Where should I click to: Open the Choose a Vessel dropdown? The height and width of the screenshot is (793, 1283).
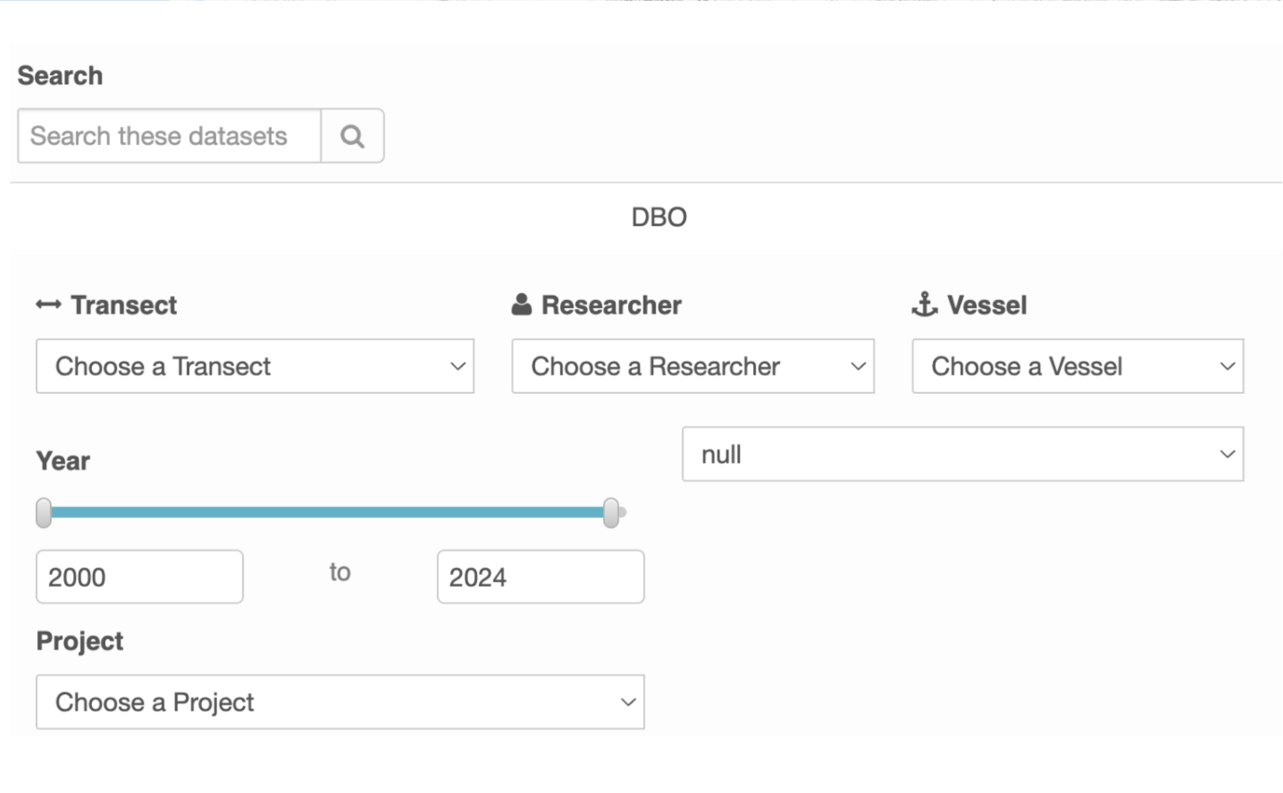pyautogui.click(x=1078, y=366)
